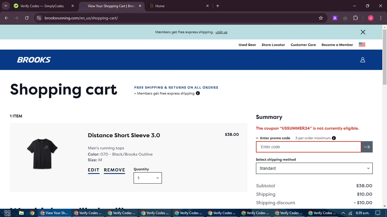387x217 pixels.
Task: Go to Store Locator
Action: 273,45
